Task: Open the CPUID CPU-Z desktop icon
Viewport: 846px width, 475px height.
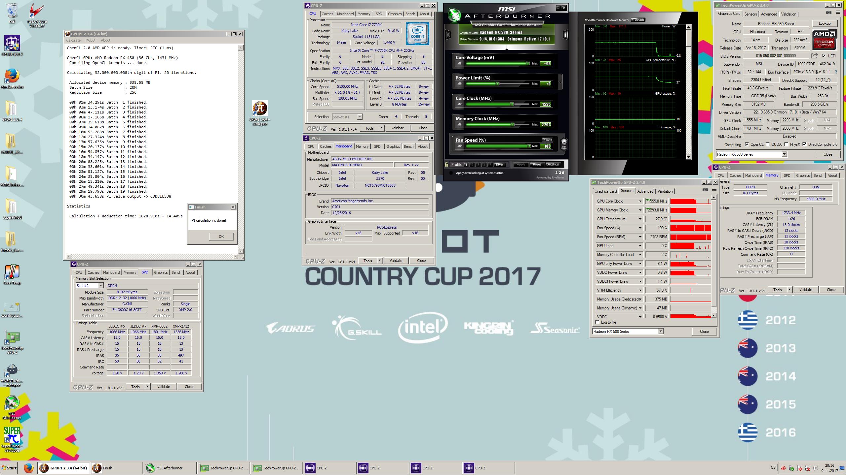Action: 12,45
